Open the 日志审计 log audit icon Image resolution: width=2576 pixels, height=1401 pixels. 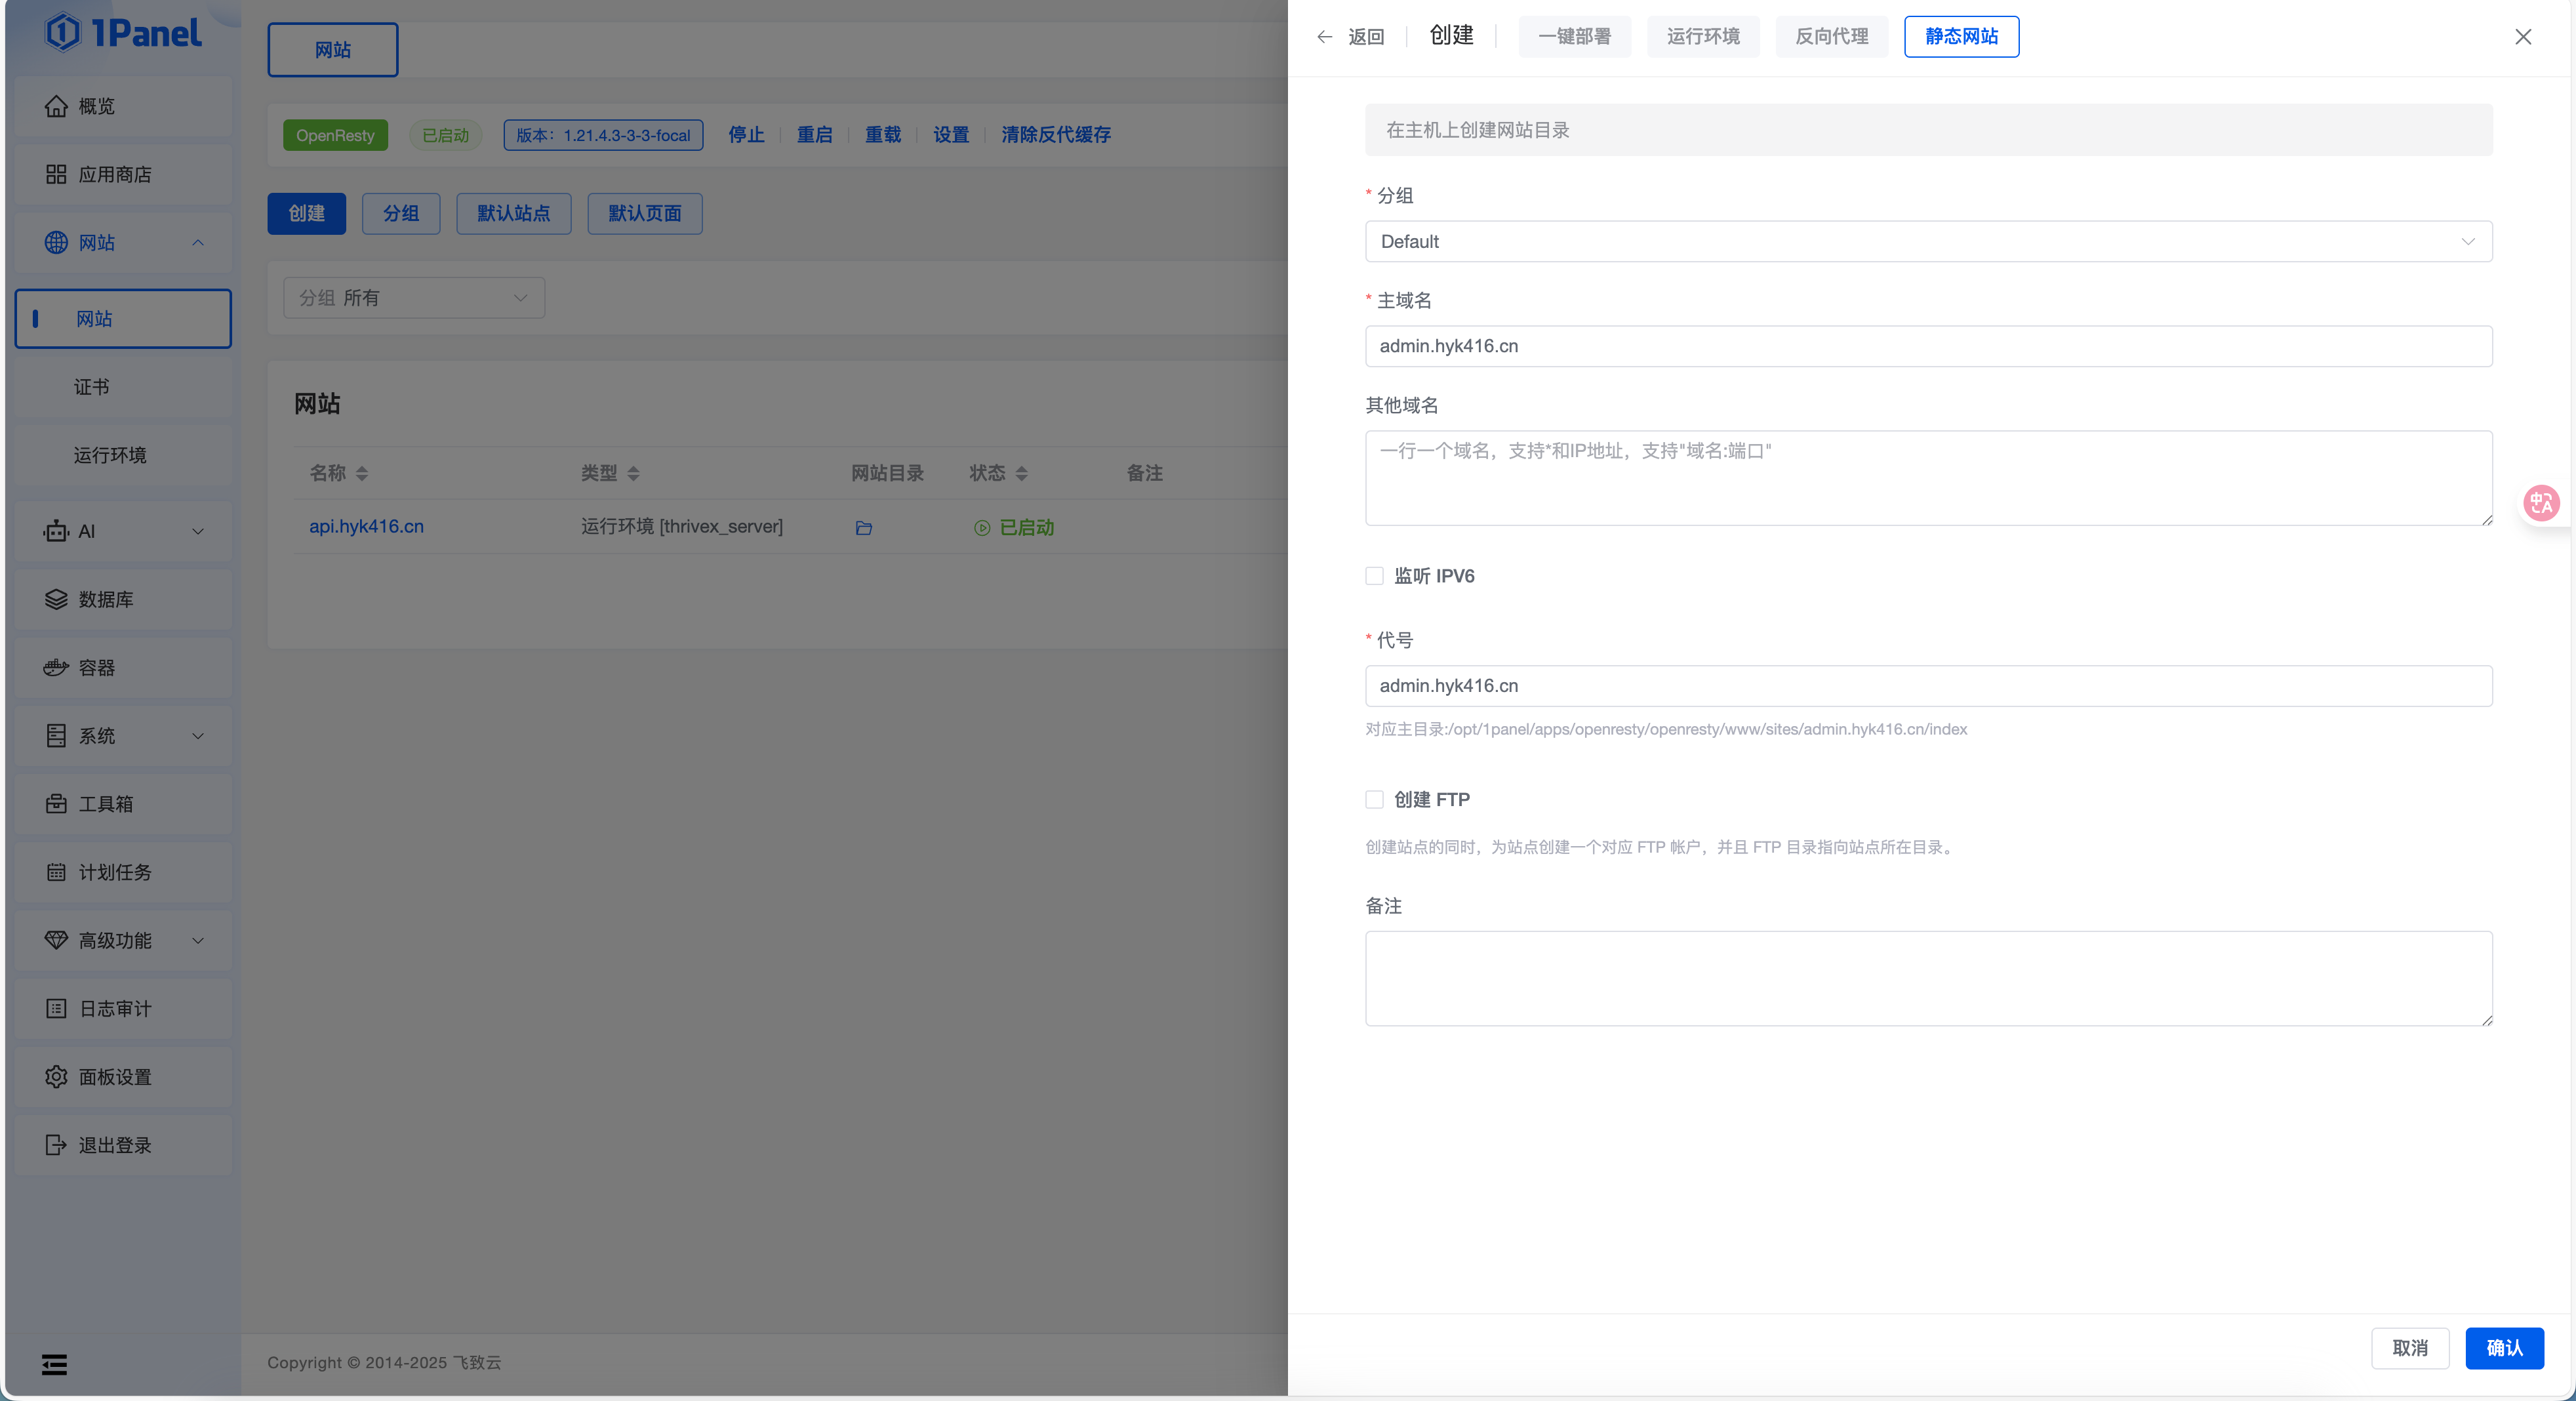pos(56,1008)
